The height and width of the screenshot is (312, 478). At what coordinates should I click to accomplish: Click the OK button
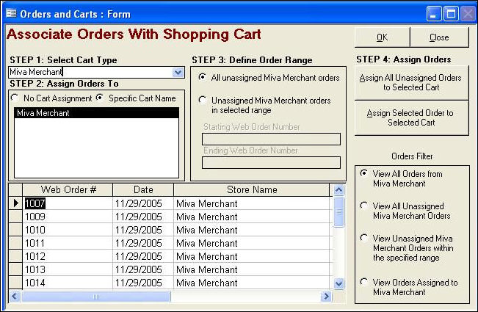point(382,37)
